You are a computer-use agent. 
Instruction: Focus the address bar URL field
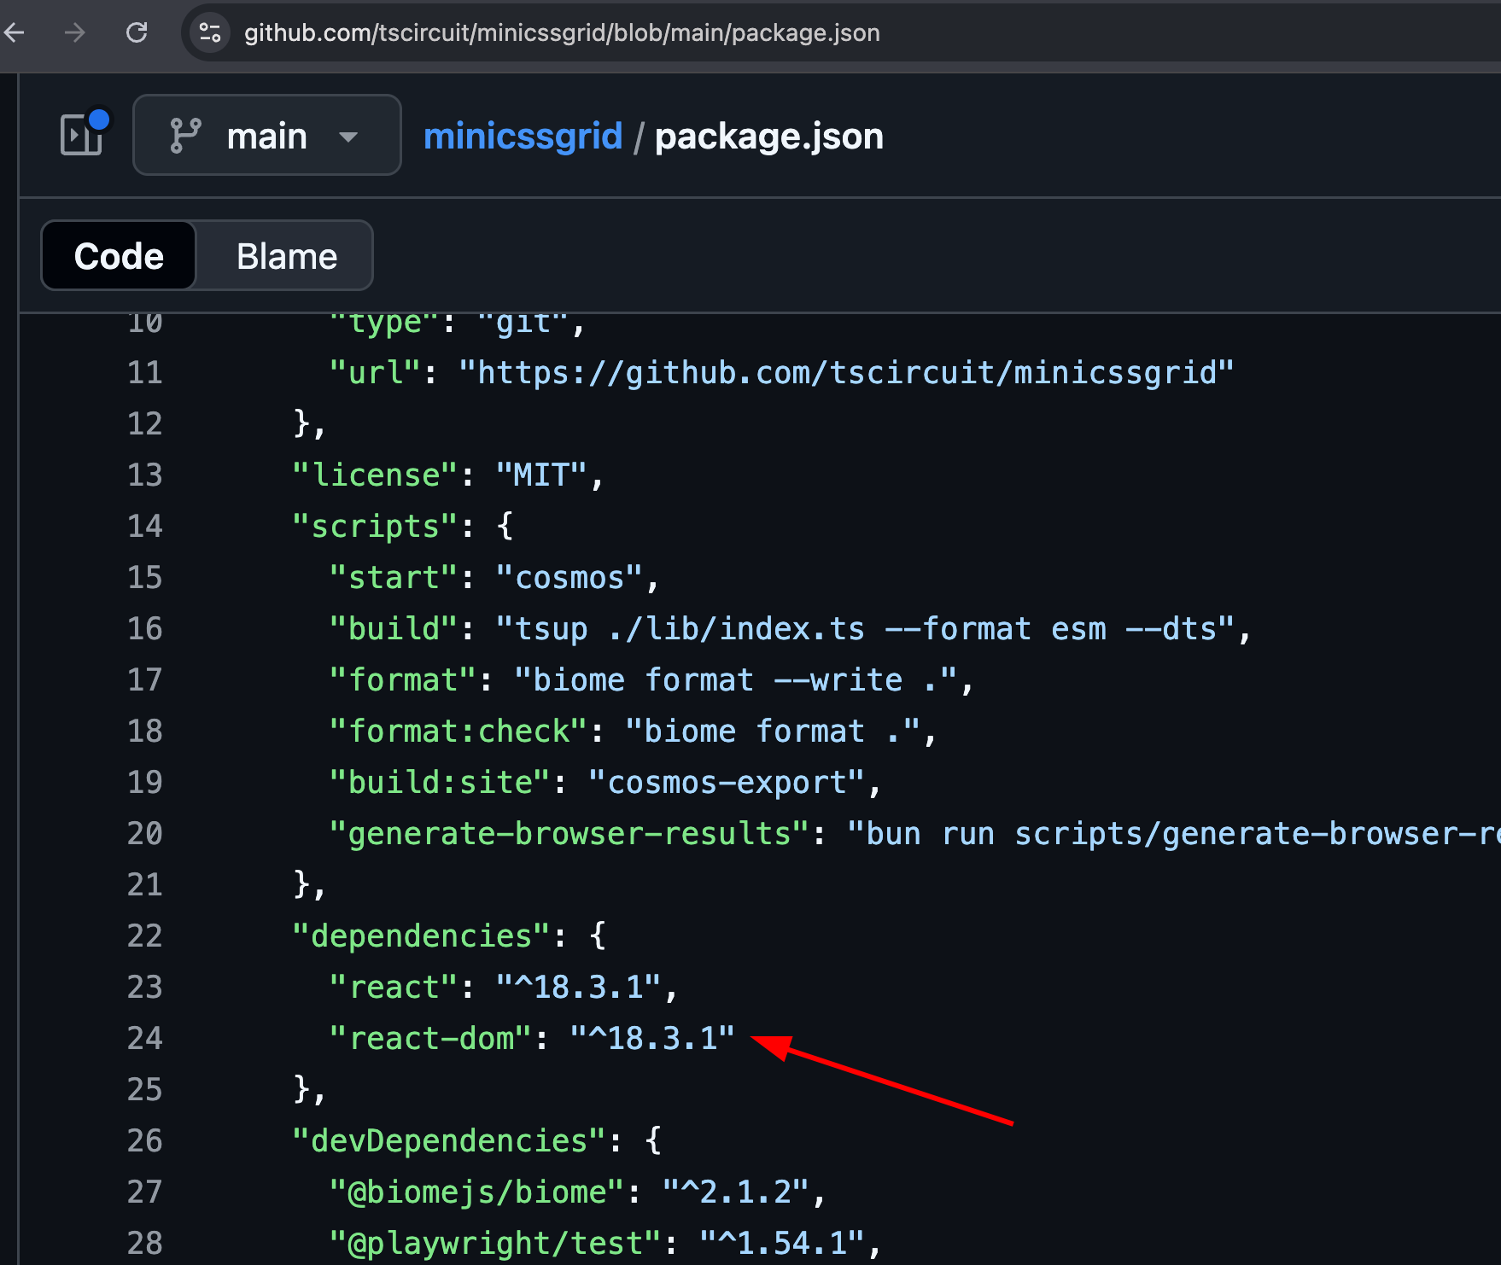click(x=562, y=33)
